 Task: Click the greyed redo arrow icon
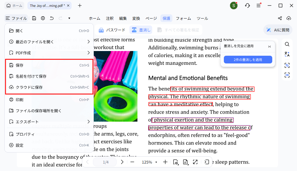pos(61,18)
